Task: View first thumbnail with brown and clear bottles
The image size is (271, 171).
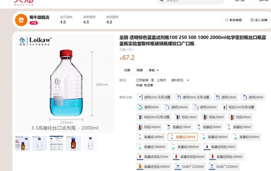Action: click(22, 143)
